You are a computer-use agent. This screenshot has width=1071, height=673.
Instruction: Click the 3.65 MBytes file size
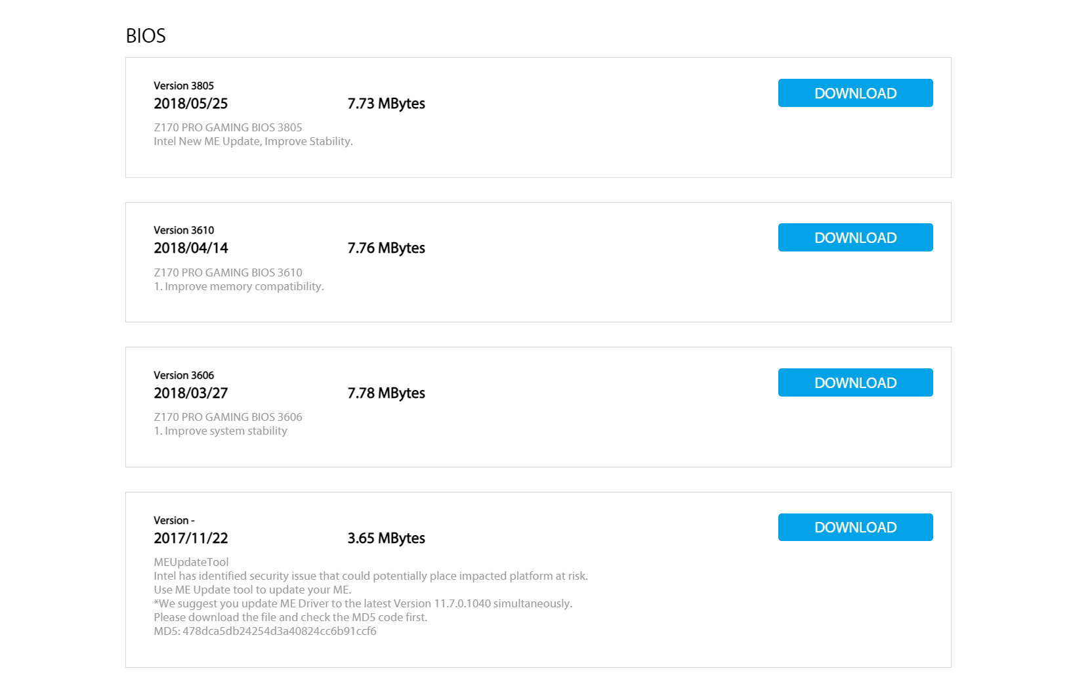click(386, 538)
